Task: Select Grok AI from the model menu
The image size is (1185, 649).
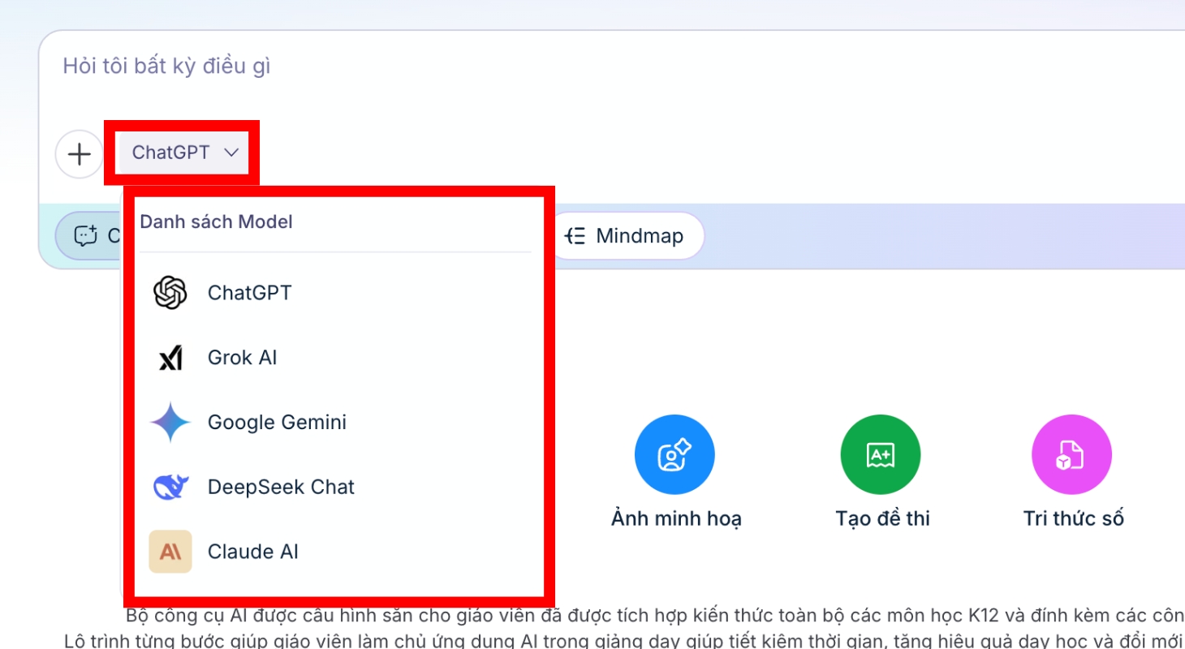Action: (x=243, y=357)
